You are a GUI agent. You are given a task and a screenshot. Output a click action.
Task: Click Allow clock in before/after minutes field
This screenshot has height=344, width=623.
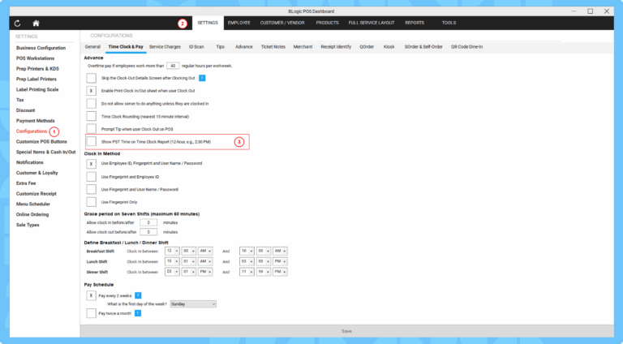coord(148,222)
